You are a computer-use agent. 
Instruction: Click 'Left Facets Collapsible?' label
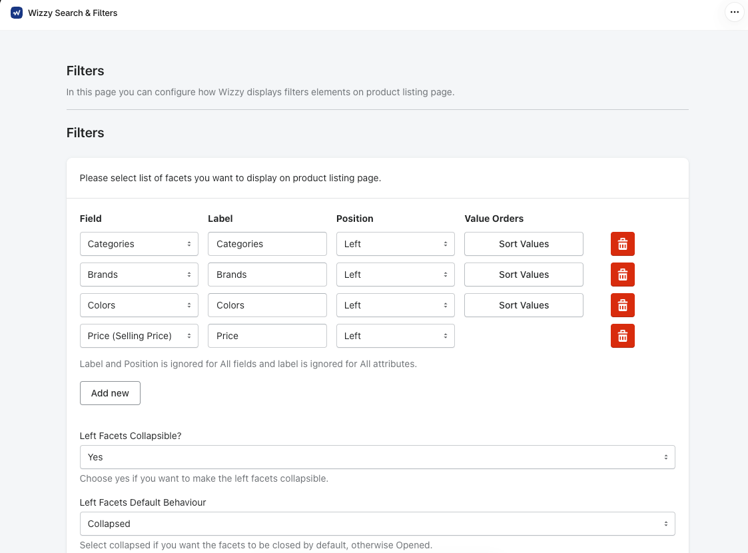click(x=131, y=436)
